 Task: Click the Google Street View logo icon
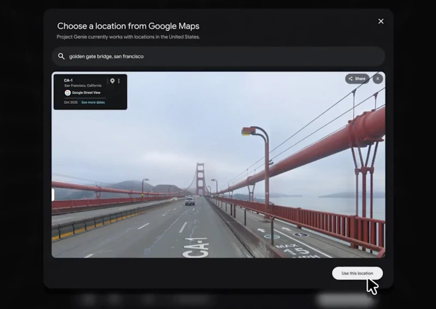click(x=68, y=92)
